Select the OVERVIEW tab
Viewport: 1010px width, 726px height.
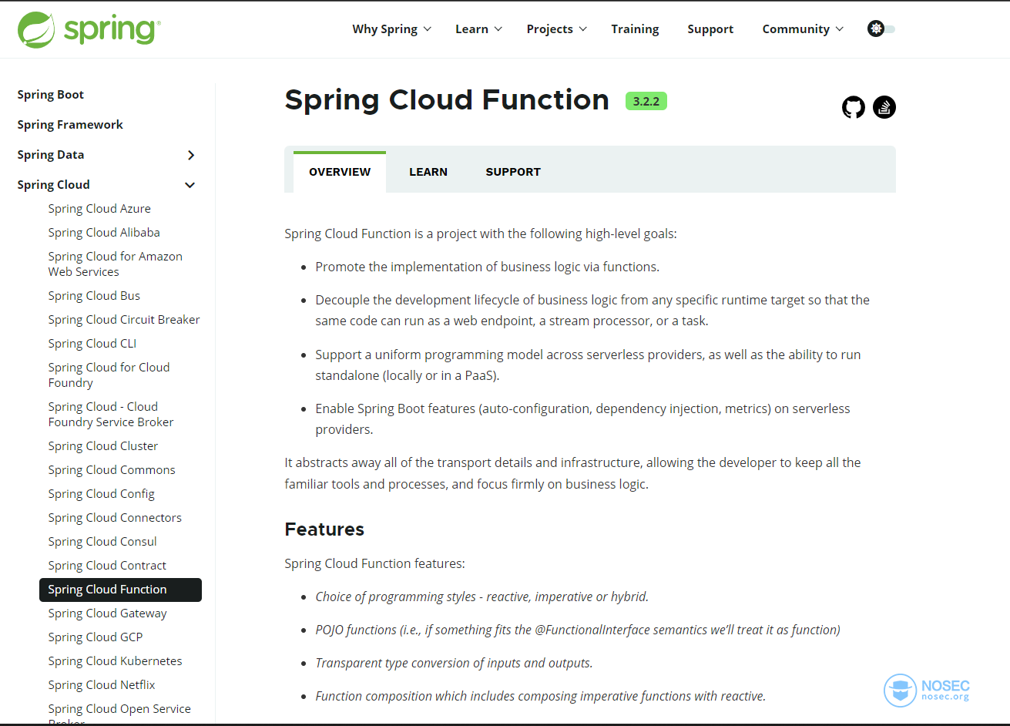click(340, 172)
